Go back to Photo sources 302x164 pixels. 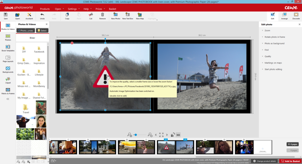point(26,31)
